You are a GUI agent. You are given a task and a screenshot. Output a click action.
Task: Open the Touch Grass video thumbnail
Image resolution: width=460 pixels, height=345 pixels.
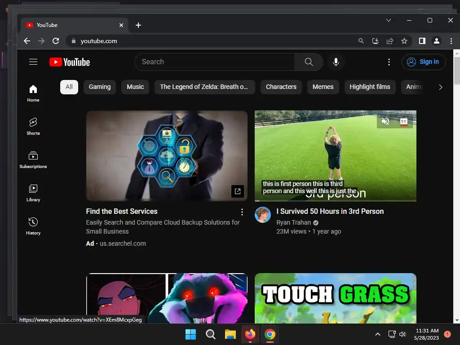(335, 298)
